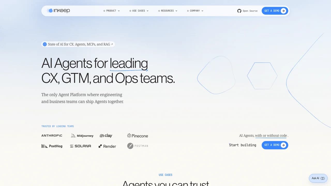The width and height of the screenshot is (331, 186).
Task: Click the Render logo
Action: (107, 146)
